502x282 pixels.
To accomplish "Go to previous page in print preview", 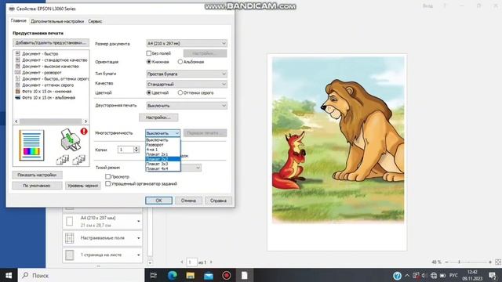I will pos(182,262).
